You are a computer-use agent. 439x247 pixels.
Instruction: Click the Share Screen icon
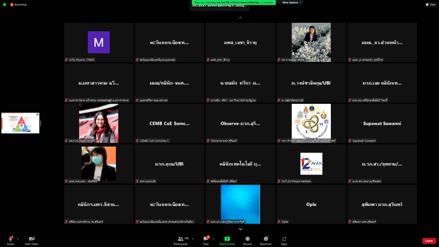[227, 239]
